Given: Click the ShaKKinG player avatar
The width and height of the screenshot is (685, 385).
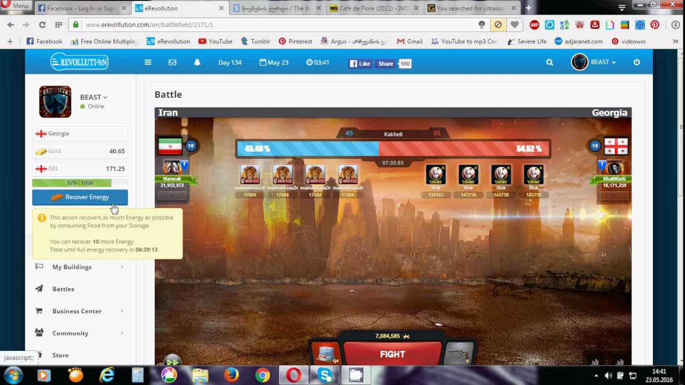Looking at the screenshot, I should pos(614,168).
